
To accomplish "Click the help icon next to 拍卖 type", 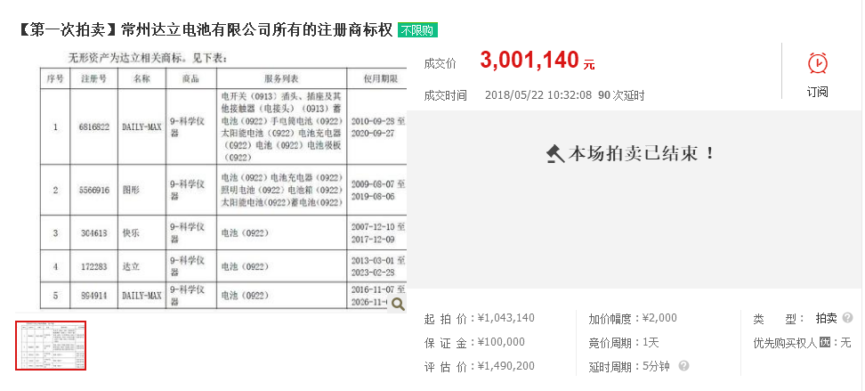I will tap(848, 318).
